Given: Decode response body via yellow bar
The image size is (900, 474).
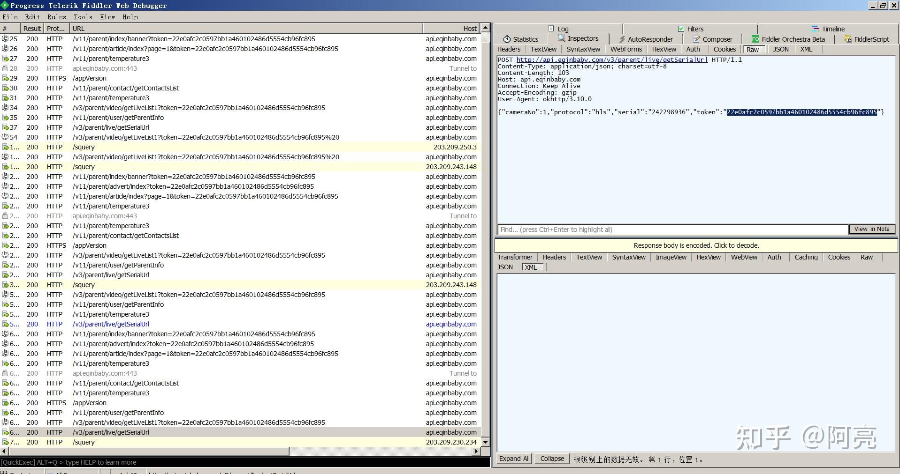Looking at the screenshot, I should 696,245.
